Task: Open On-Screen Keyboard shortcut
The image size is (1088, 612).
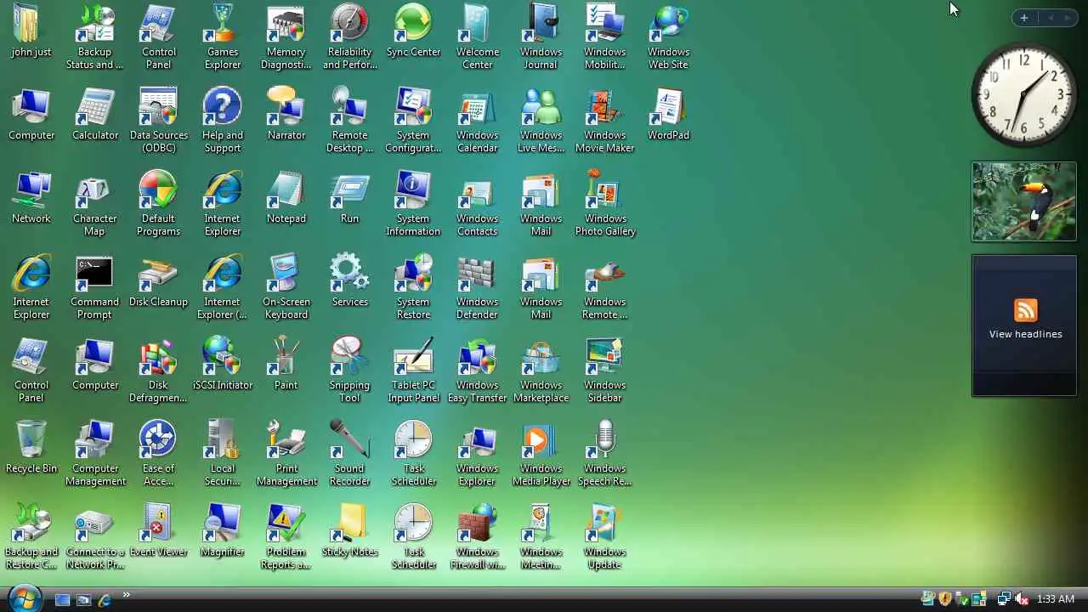Action: (286, 287)
